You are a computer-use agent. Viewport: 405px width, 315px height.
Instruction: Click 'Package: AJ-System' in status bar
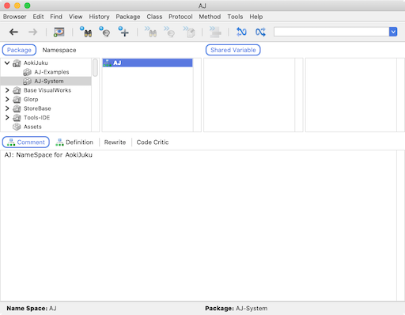tap(237, 308)
